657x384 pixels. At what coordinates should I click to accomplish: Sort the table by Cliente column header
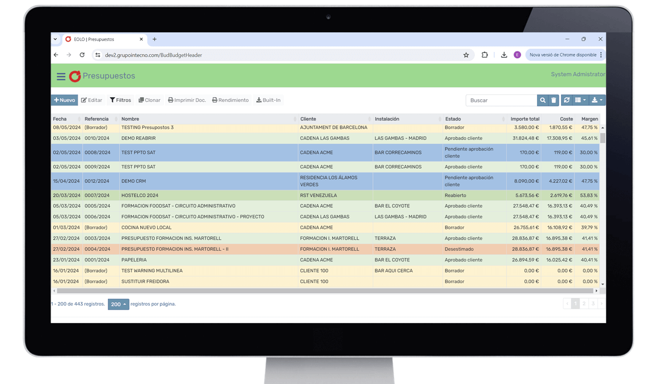pyautogui.click(x=308, y=119)
